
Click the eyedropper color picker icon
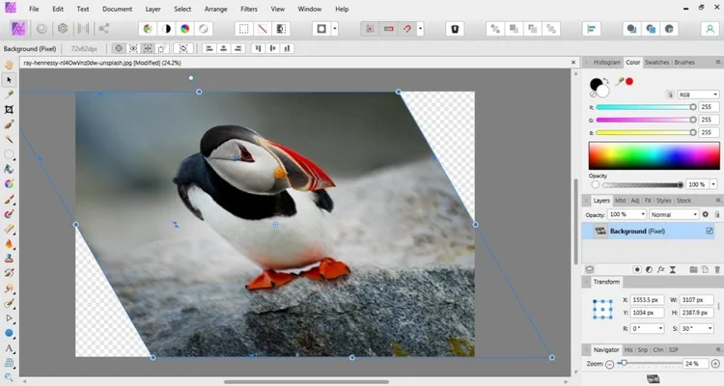[618, 82]
